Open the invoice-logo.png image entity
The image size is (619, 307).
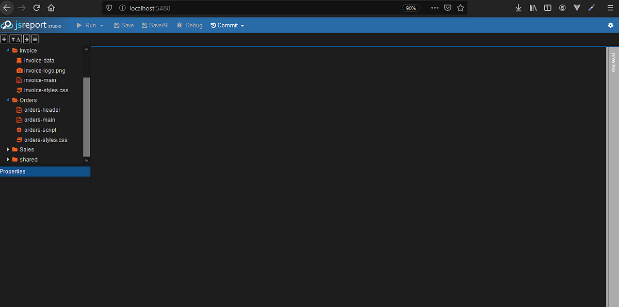[45, 70]
